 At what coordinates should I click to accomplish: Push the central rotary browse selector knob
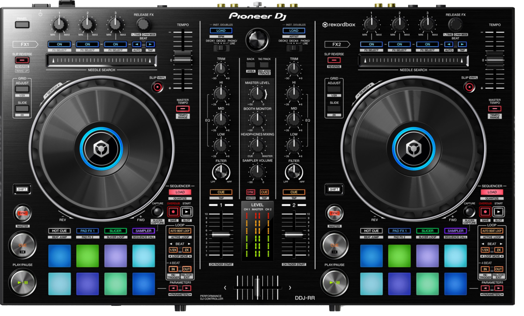coord(257,40)
